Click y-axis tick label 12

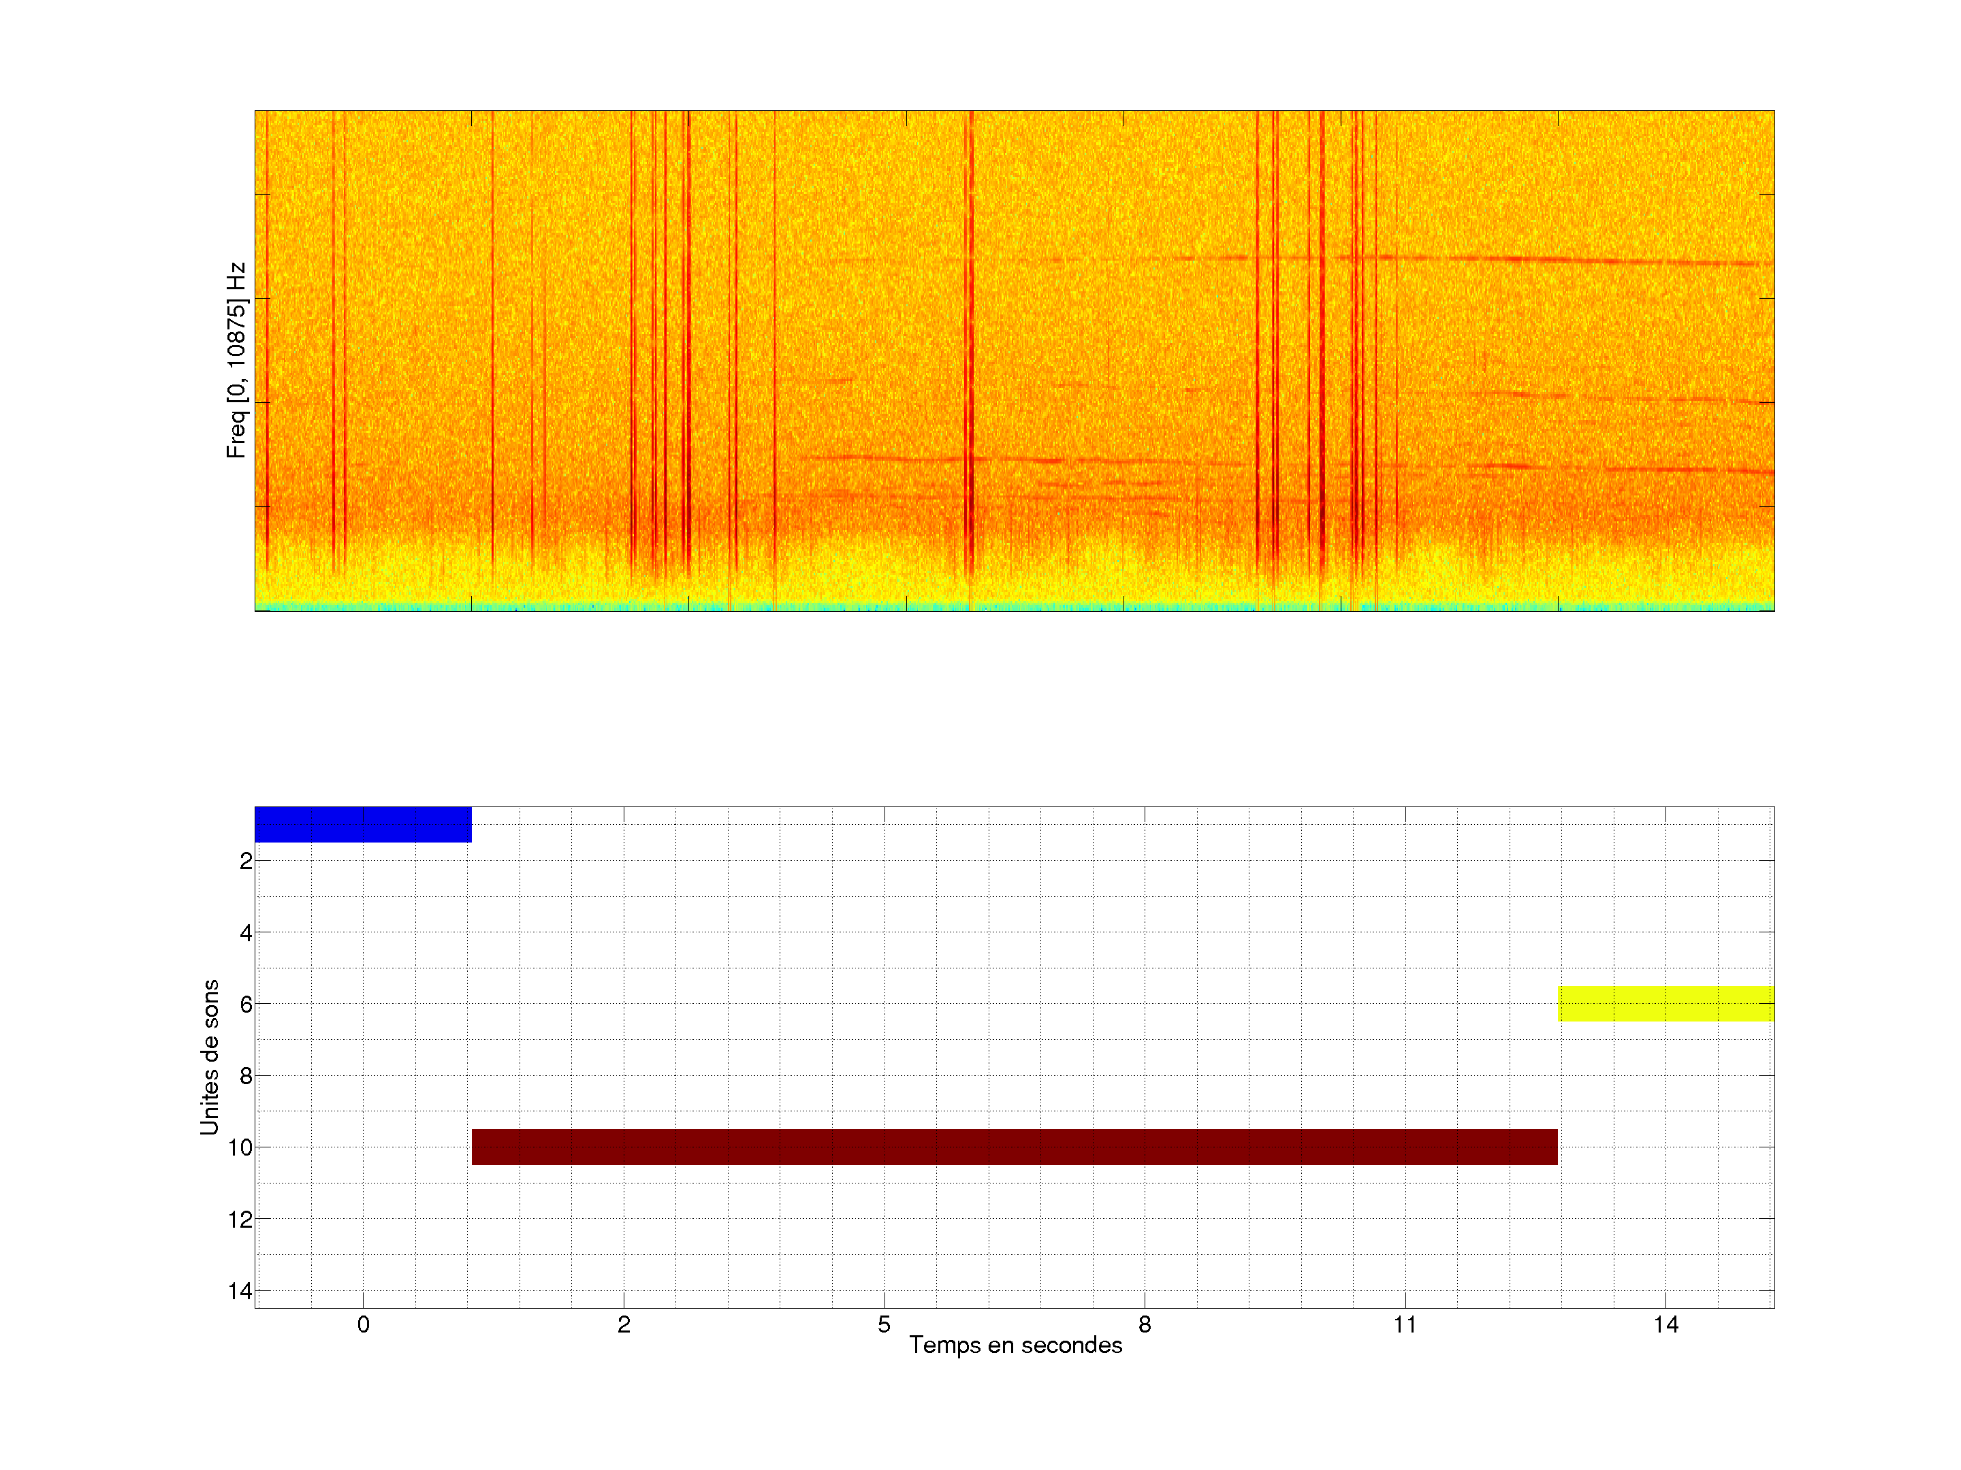(x=240, y=1220)
